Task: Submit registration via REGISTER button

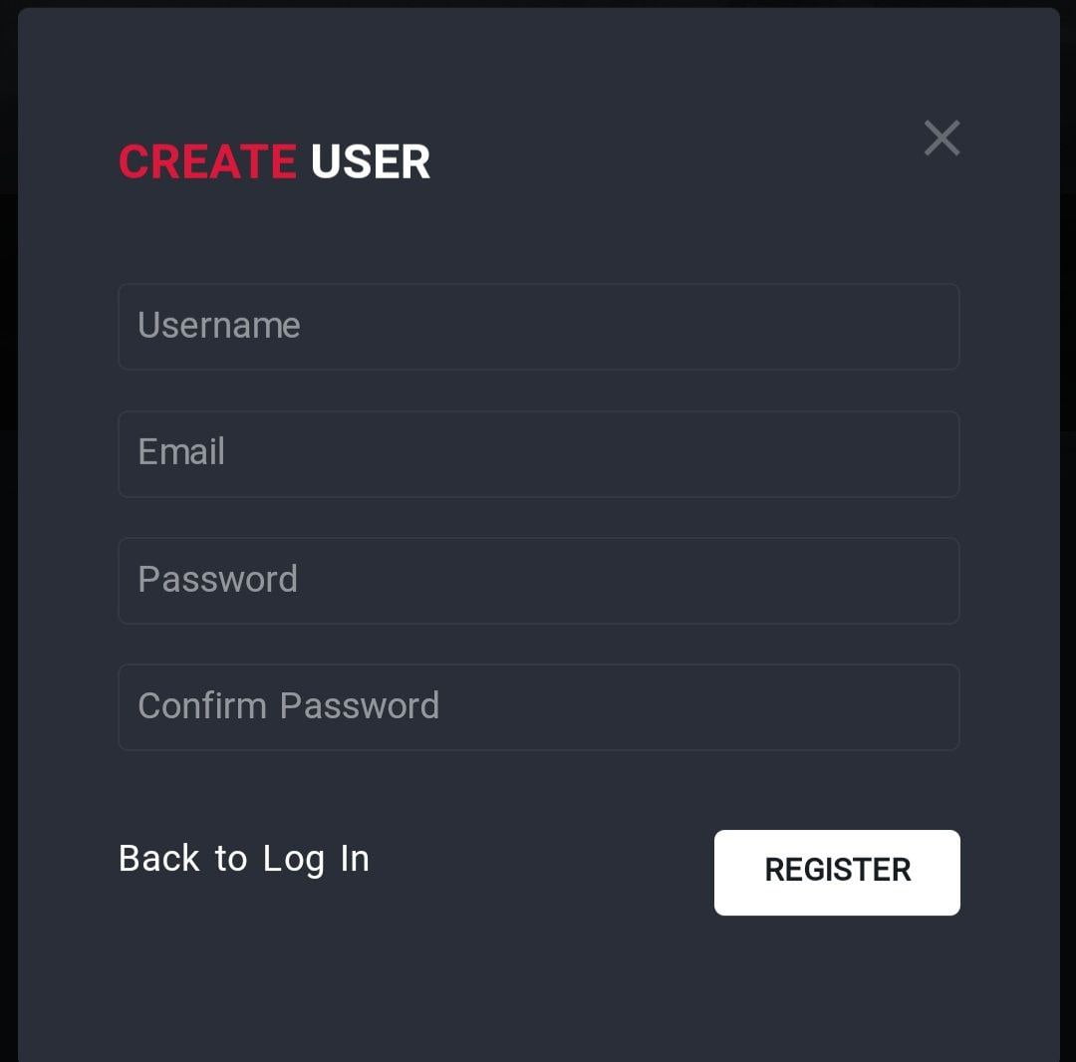Action: coord(836,872)
